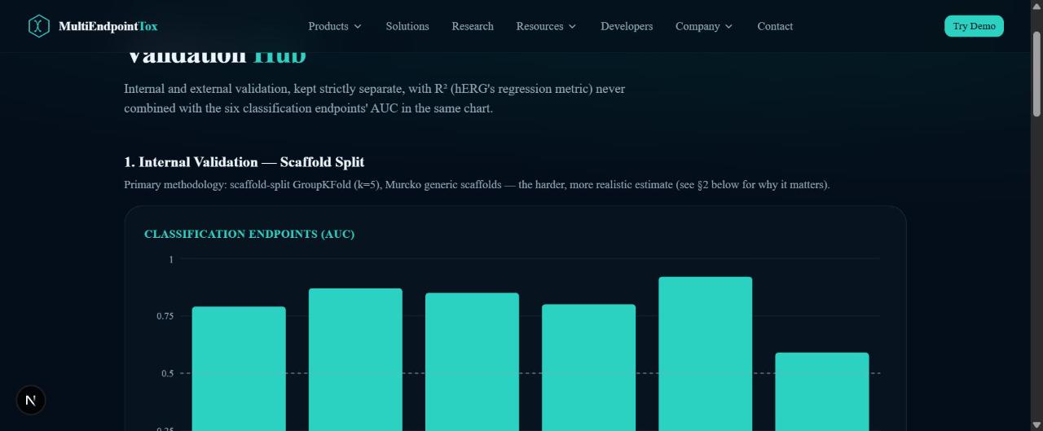Select the shortest sixth AUC bar
The width and height of the screenshot is (1043, 431).
coord(821,392)
